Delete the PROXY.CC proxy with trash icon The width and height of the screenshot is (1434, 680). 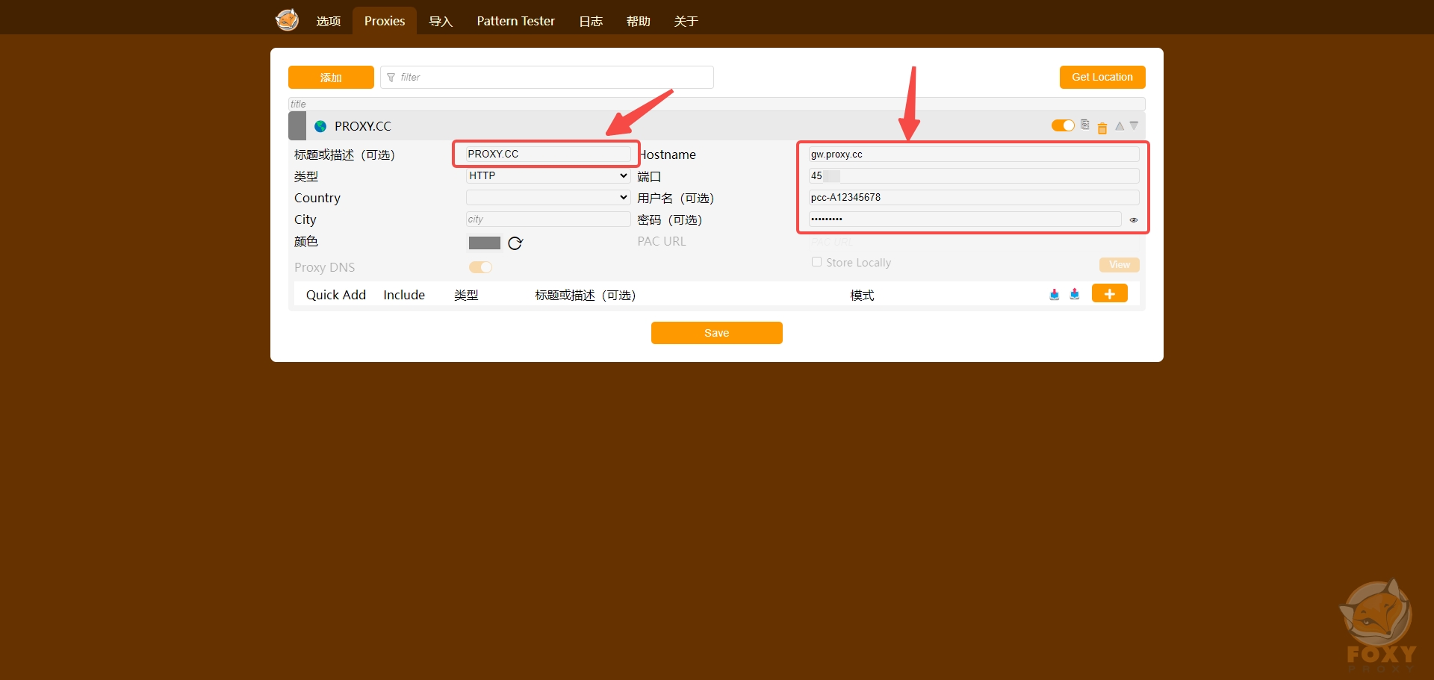(x=1102, y=128)
